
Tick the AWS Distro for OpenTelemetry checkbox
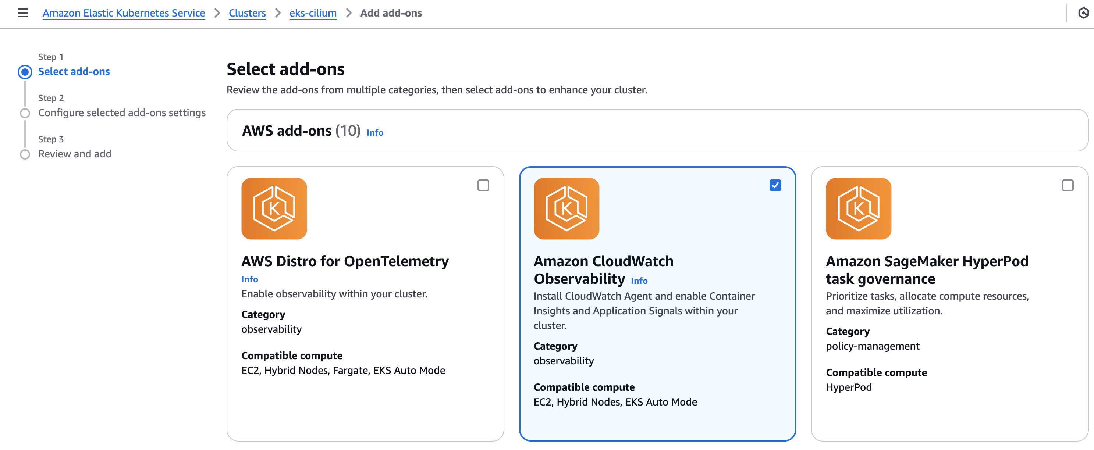(x=483, y=186)
